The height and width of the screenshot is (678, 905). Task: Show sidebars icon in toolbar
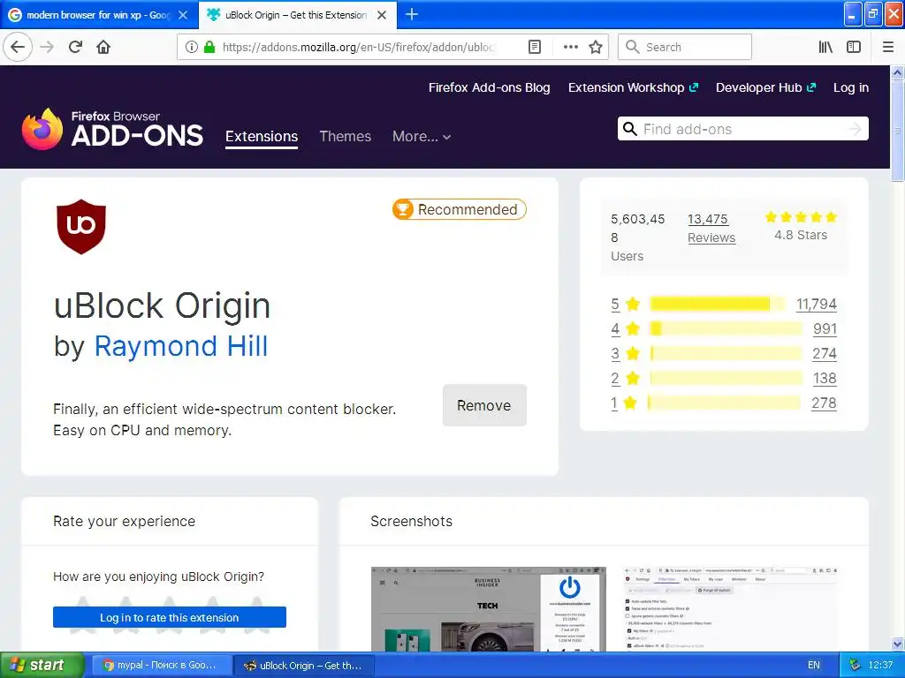pos(854,47)
